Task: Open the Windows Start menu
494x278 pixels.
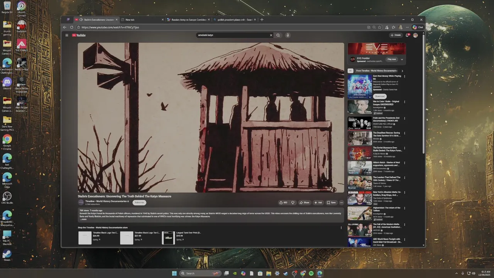Action: coord(174,273)
